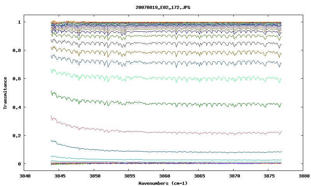Click the y-axis tick label 0

point(19,164)
